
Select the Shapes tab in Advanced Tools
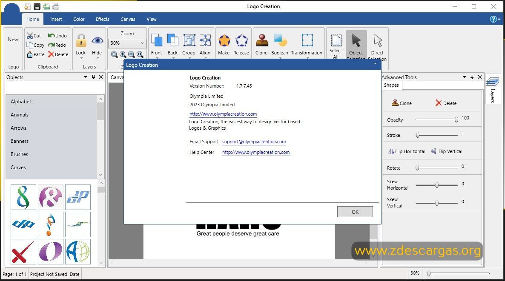391,85
